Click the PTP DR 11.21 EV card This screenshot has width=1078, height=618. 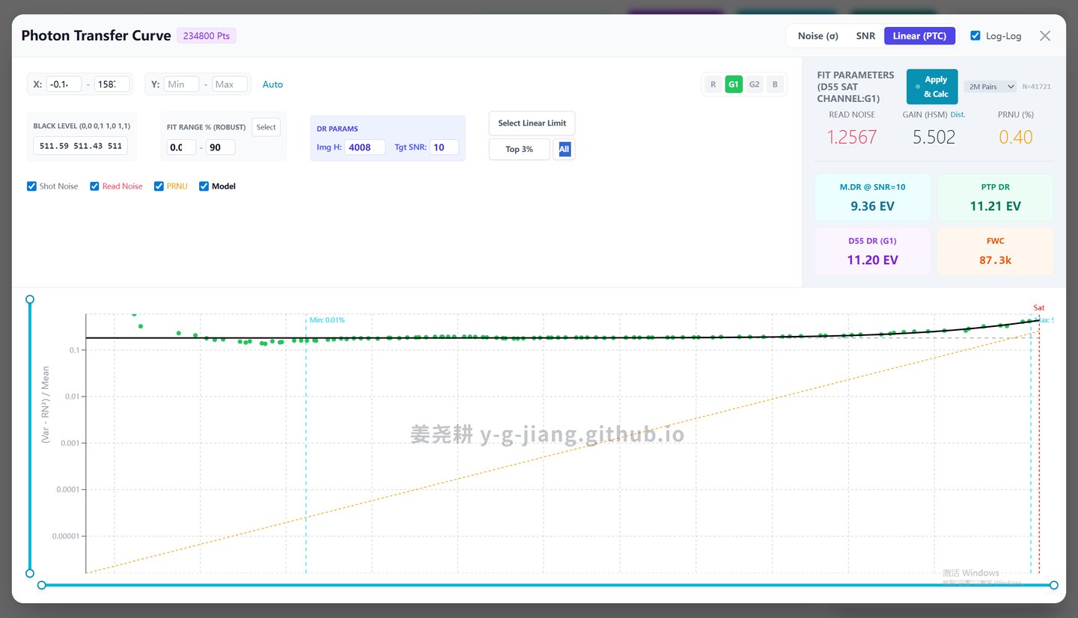[x=996, y=198]
